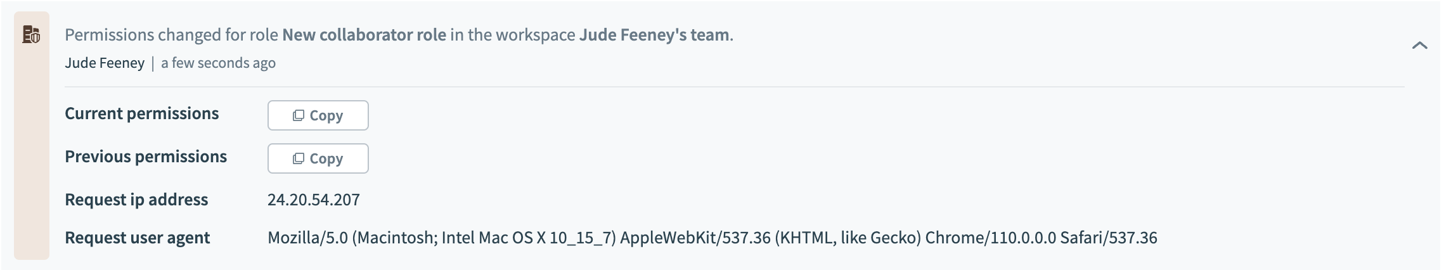Image resolution: width=1444 pixels, height=270 pixels.
Task: Click the copy icon beside Current permissions
Action: pyautogui.click(x=298, y=115)
